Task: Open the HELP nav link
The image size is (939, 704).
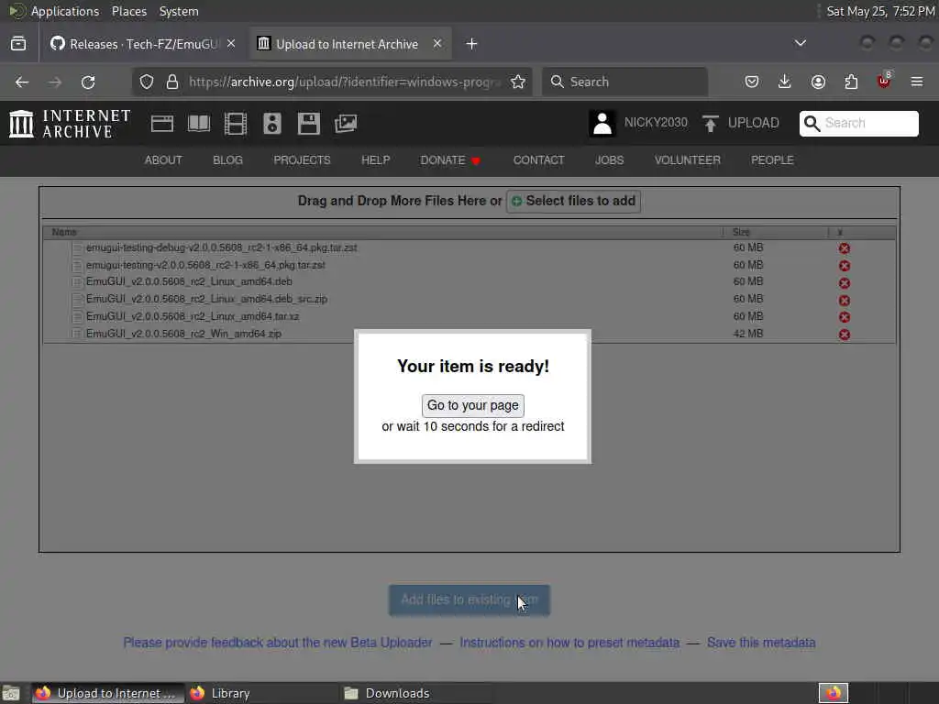Action: click(375, 160)
